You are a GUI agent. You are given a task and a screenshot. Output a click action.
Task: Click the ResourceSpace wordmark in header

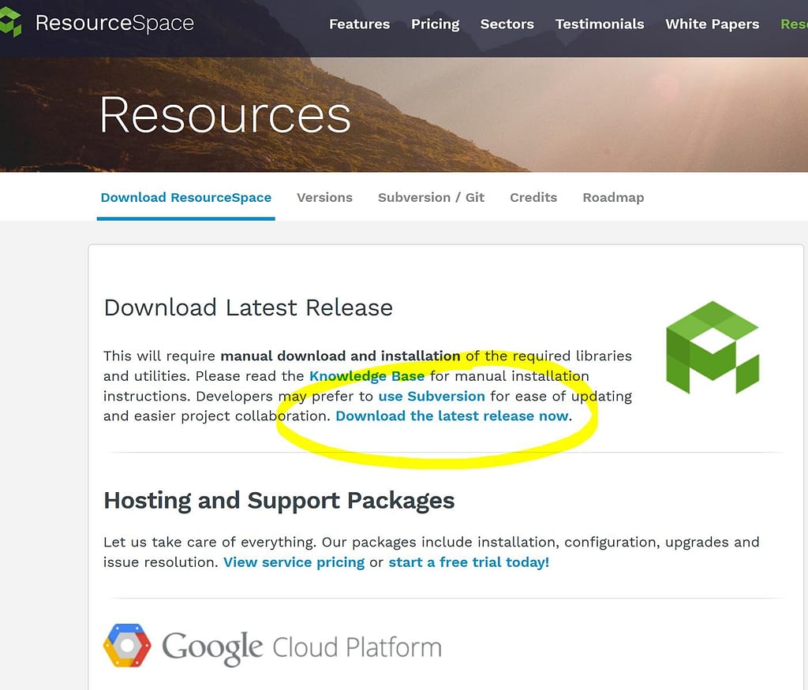(x=114, y=23)
